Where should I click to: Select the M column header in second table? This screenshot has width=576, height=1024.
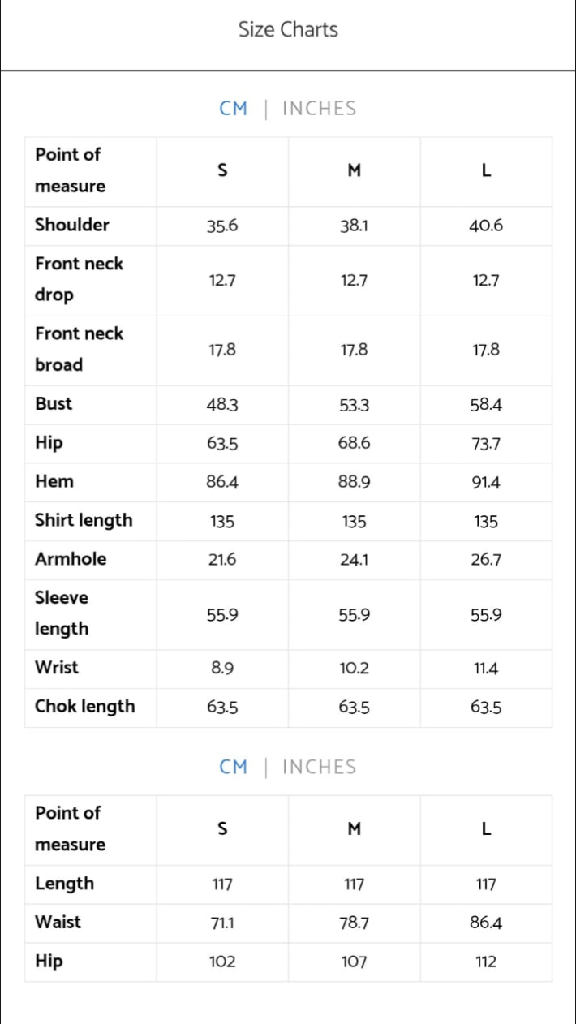pyautogui.click(x=354, y=829)
